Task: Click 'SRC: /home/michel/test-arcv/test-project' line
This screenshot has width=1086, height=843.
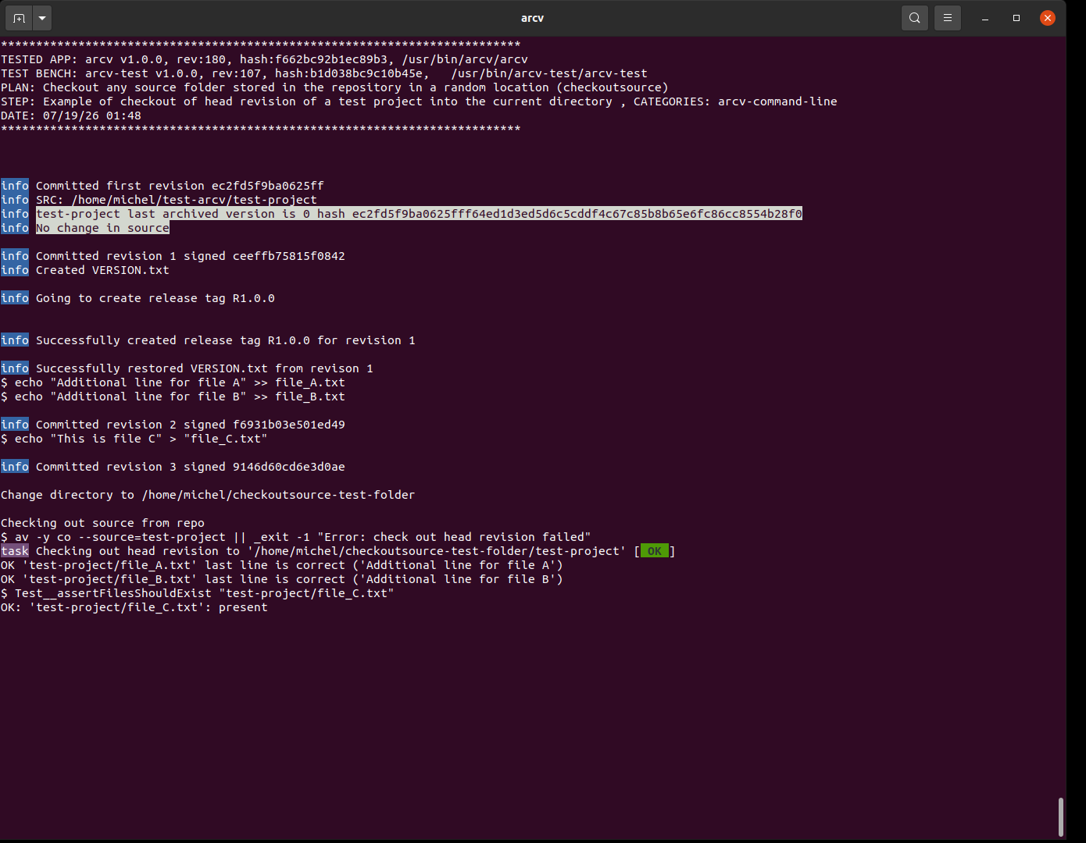Action: [177, 200]
